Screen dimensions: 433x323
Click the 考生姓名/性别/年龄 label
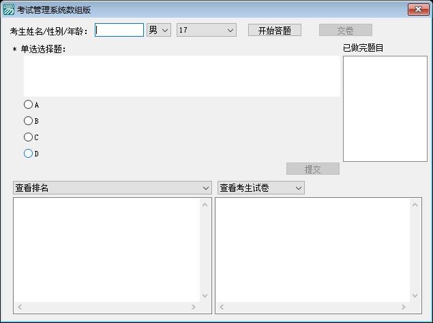click(x=48, y=32)
